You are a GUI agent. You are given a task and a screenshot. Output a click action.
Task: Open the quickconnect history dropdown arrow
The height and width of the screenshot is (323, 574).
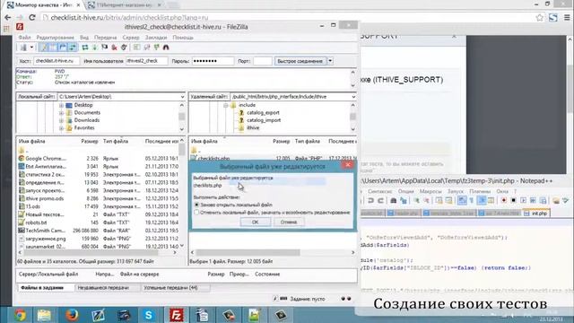tap(330, 61)
